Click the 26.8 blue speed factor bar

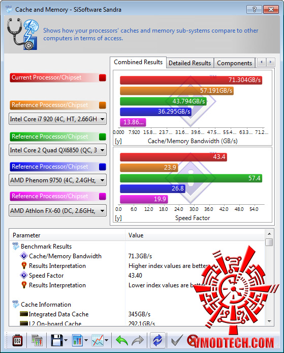152,188
